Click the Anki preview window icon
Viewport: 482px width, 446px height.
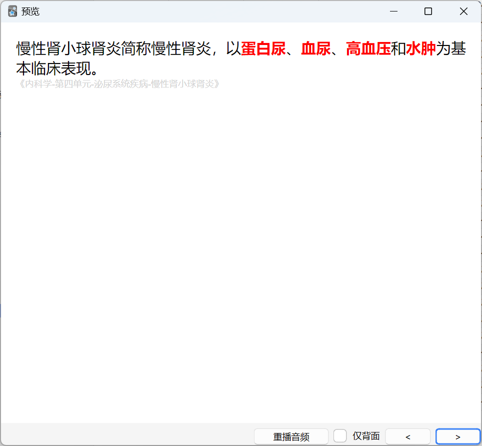click(12, 11)
